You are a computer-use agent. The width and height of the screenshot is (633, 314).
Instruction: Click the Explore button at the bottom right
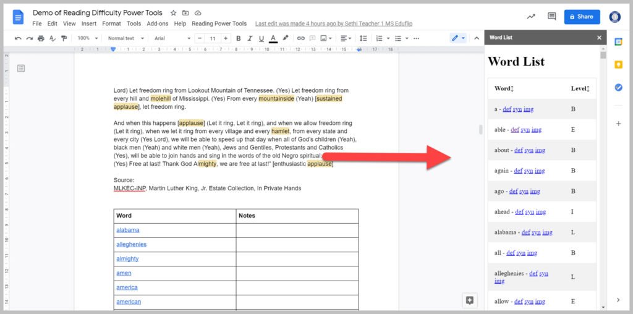(470, 300)
